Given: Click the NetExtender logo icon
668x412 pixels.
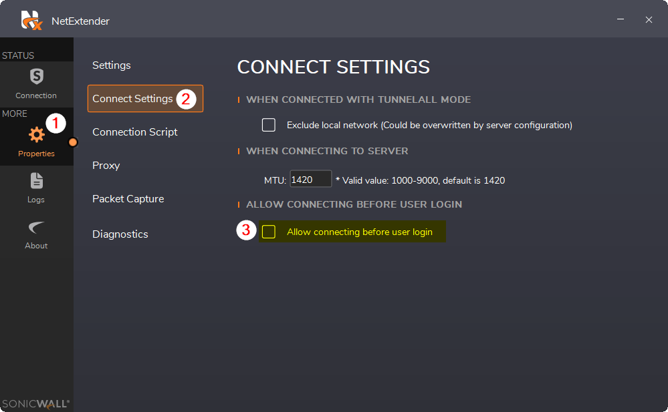Looking at the screenshot, I should [31, 21].
